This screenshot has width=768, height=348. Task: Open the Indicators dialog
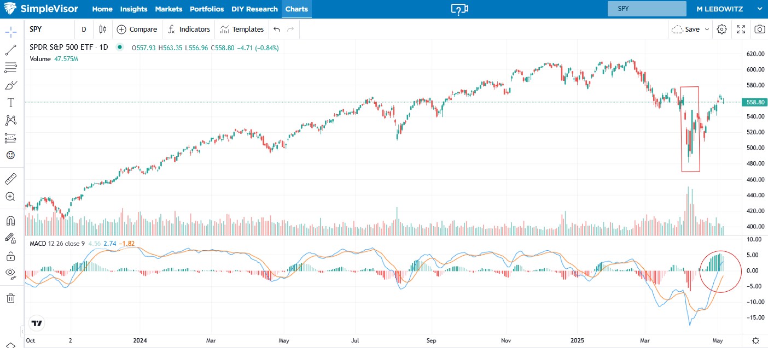pyautogui.click(x=189, y=29)
